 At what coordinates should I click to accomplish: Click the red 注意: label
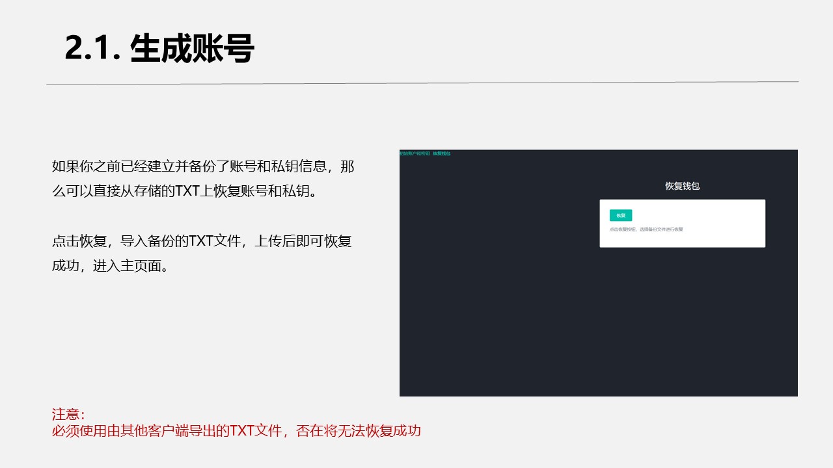68,414
